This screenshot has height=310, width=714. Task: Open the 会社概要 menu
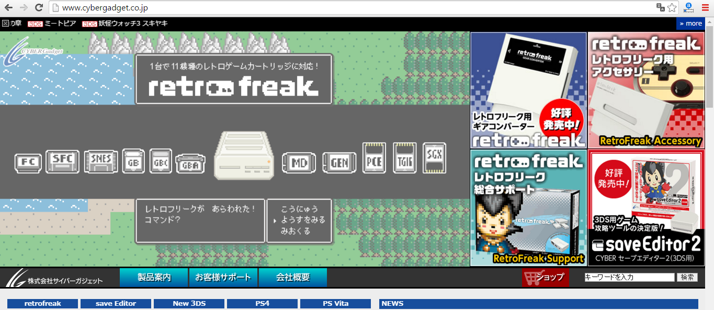tap(293, 278)
